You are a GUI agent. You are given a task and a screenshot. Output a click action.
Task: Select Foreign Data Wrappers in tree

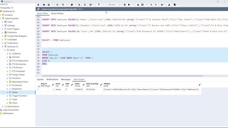(x=17, y=36)
